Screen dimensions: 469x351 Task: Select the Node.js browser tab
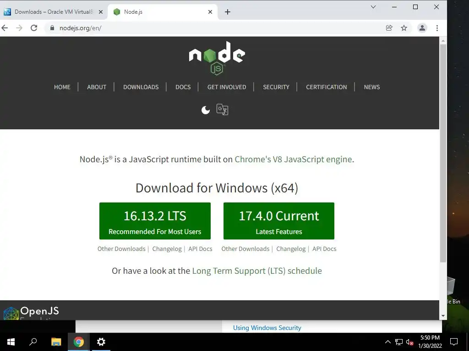click(x=163, y=12)
